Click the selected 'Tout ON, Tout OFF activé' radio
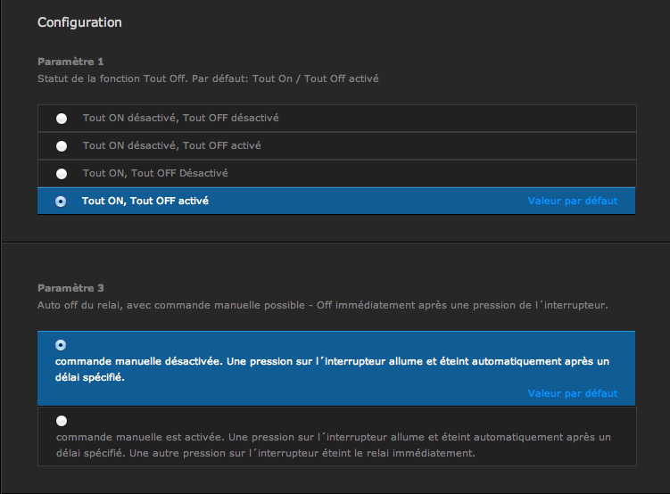The image size is (670, 494). pos(61,202)
